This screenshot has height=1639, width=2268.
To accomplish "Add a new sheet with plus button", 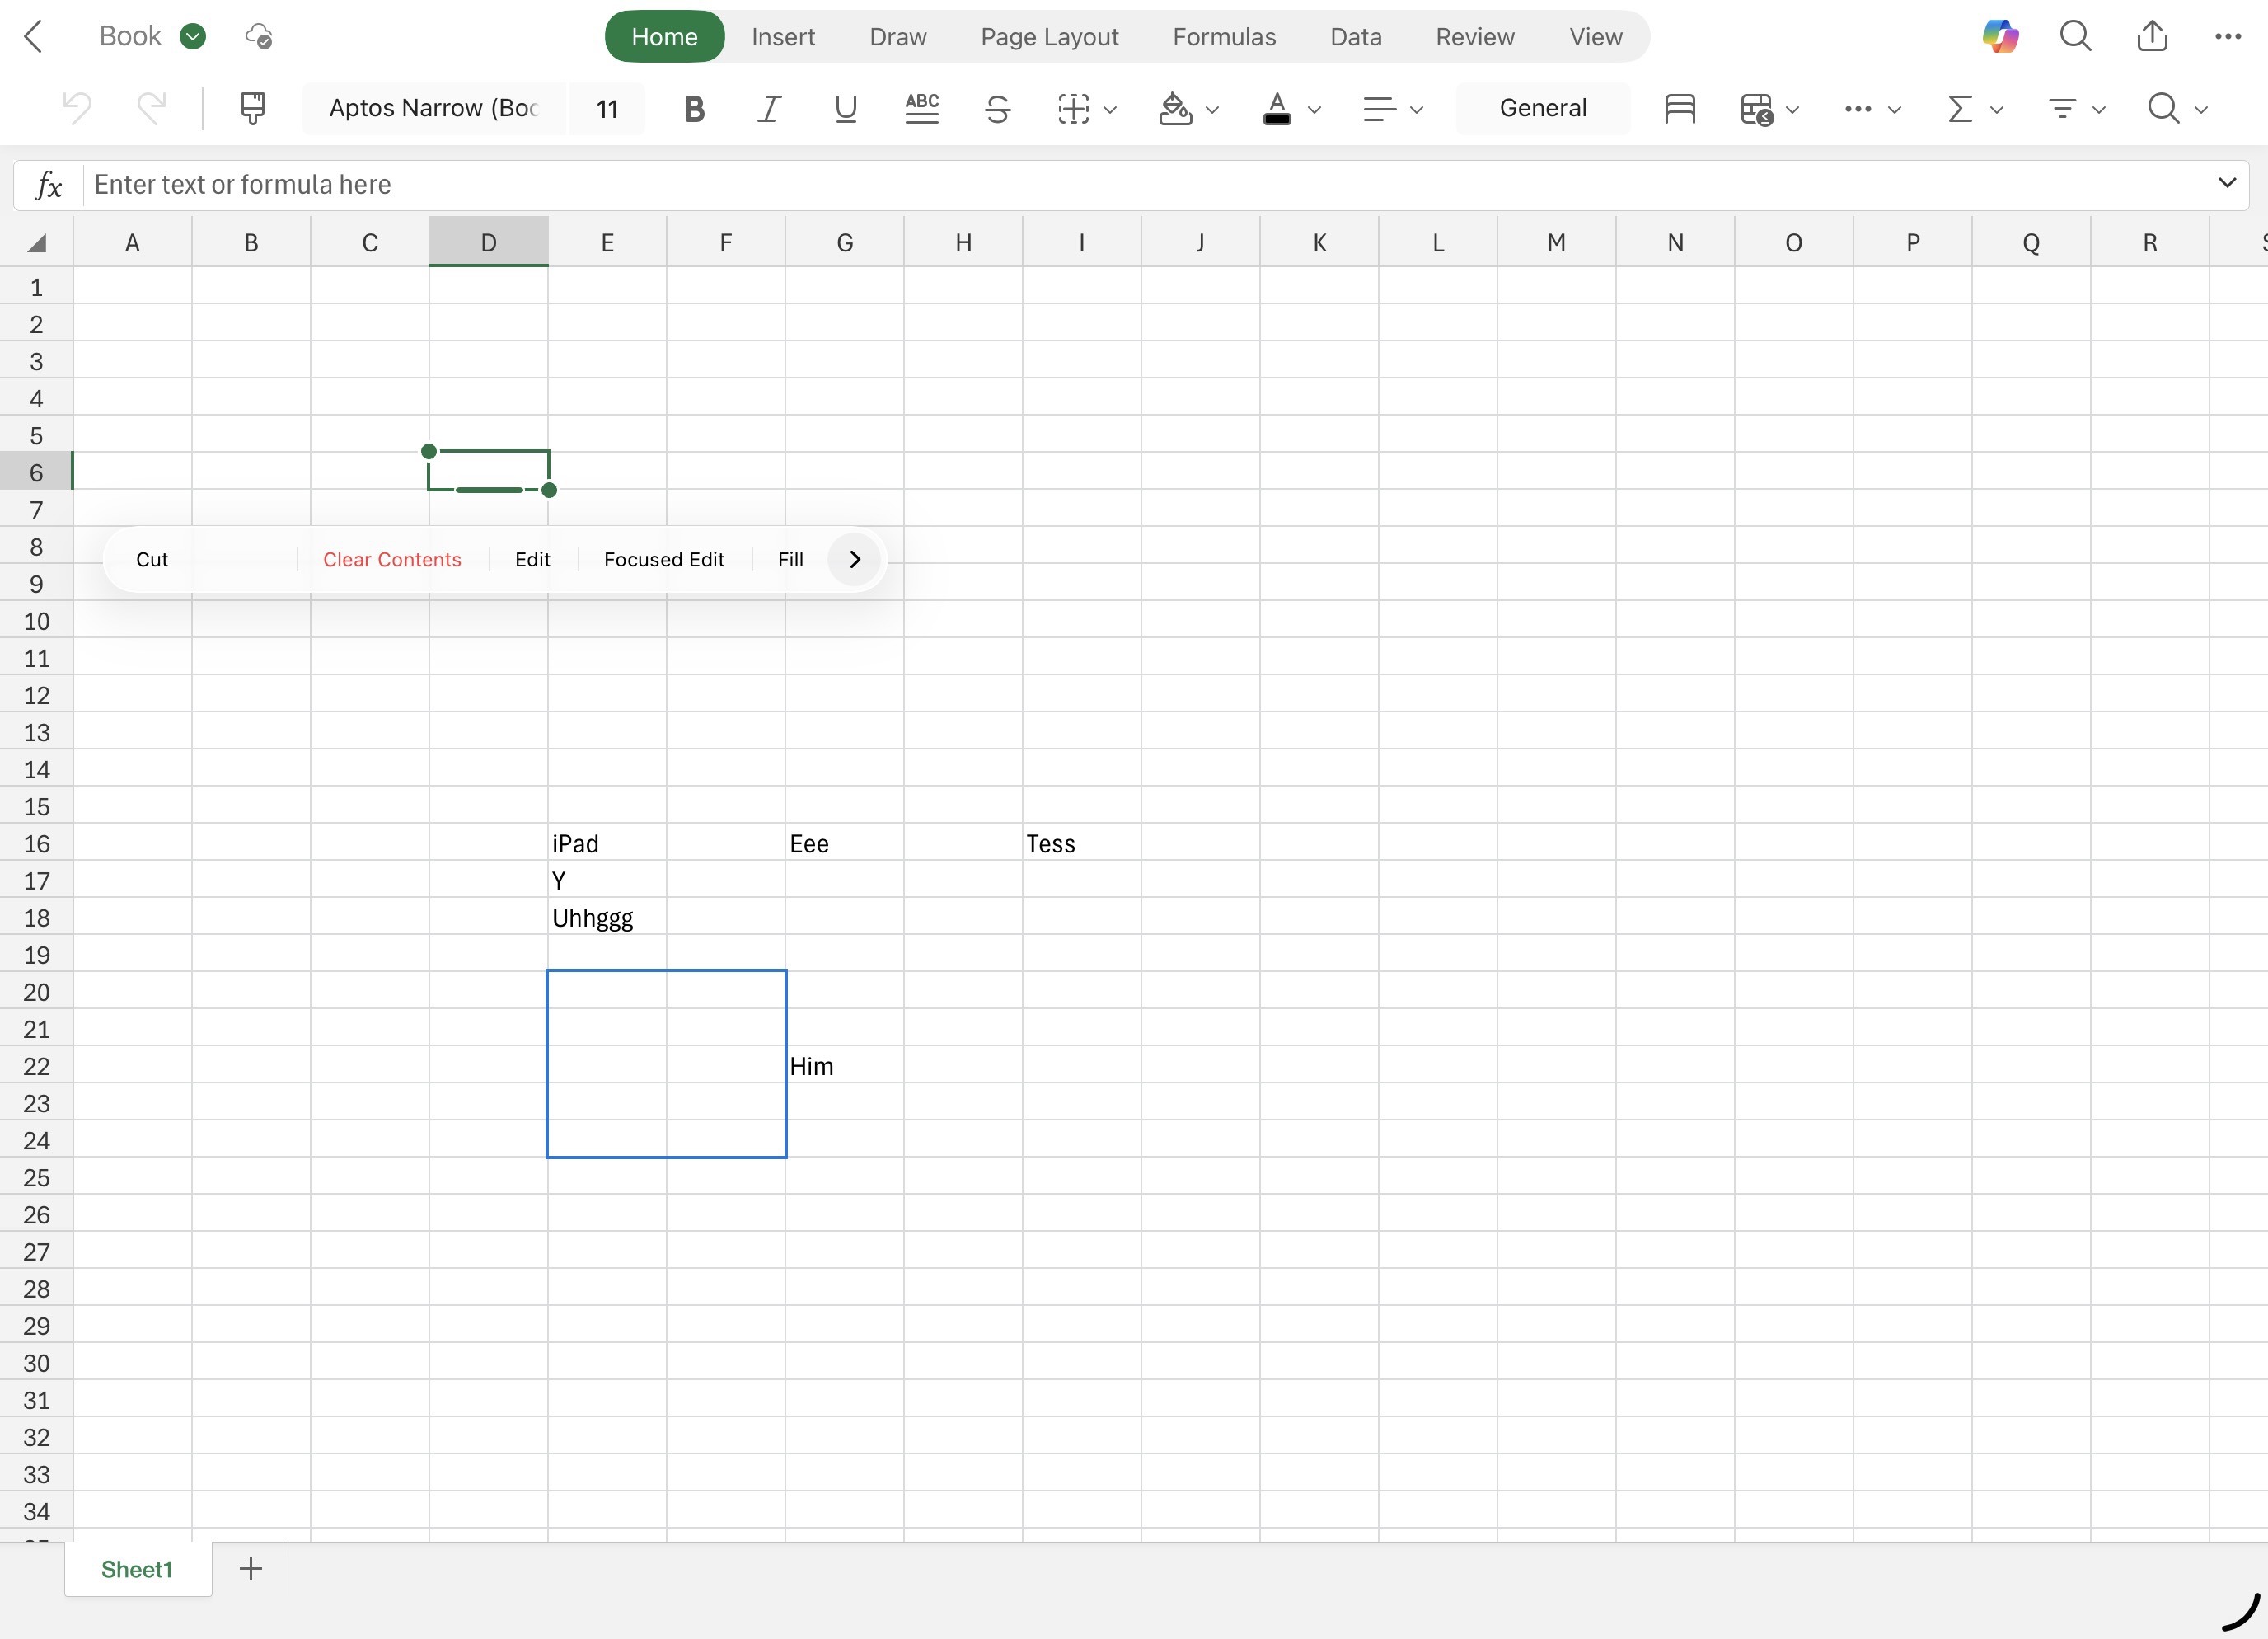I will click(x=251, y=1568).
